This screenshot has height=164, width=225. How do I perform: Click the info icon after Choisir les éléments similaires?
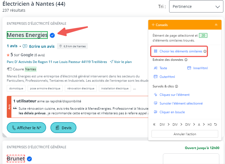(205, 51)
